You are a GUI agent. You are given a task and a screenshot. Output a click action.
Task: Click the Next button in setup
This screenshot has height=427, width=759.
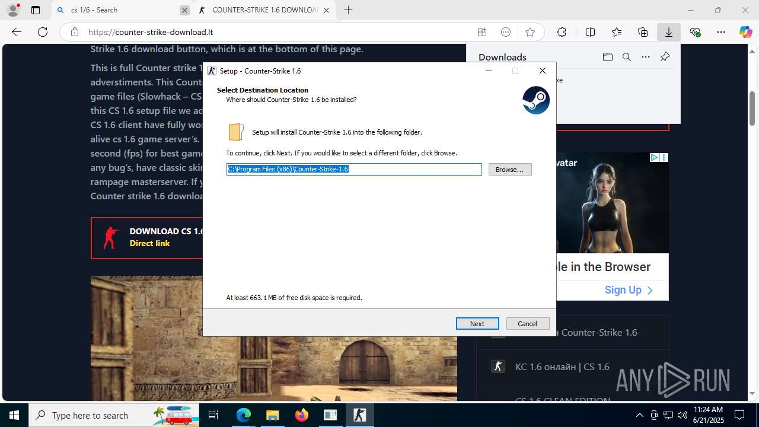tap(477, 323)
